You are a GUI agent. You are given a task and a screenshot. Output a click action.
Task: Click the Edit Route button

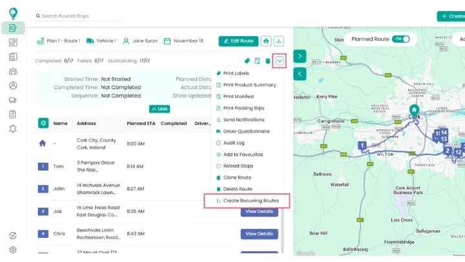click(x=238, y=41)
